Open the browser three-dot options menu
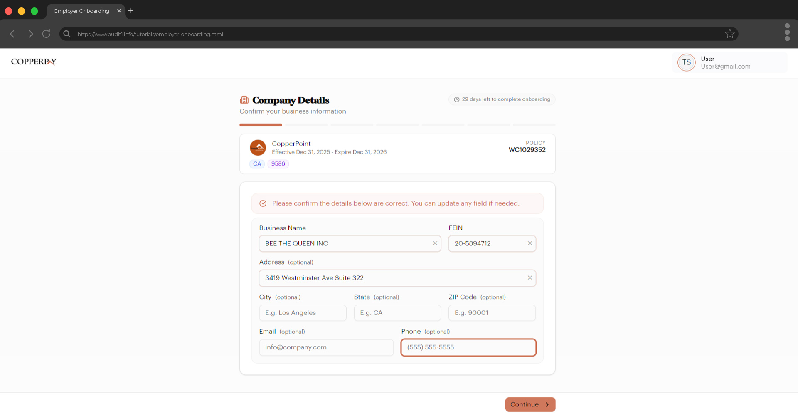This screenshot has width=798, height=416. tap(787, 32)
